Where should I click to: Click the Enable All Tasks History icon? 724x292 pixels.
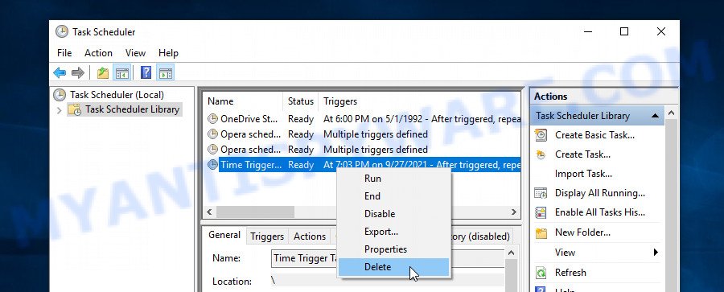(x=541, y=212)
